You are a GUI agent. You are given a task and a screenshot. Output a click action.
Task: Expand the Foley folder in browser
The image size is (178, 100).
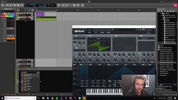[x=163, y=37]
